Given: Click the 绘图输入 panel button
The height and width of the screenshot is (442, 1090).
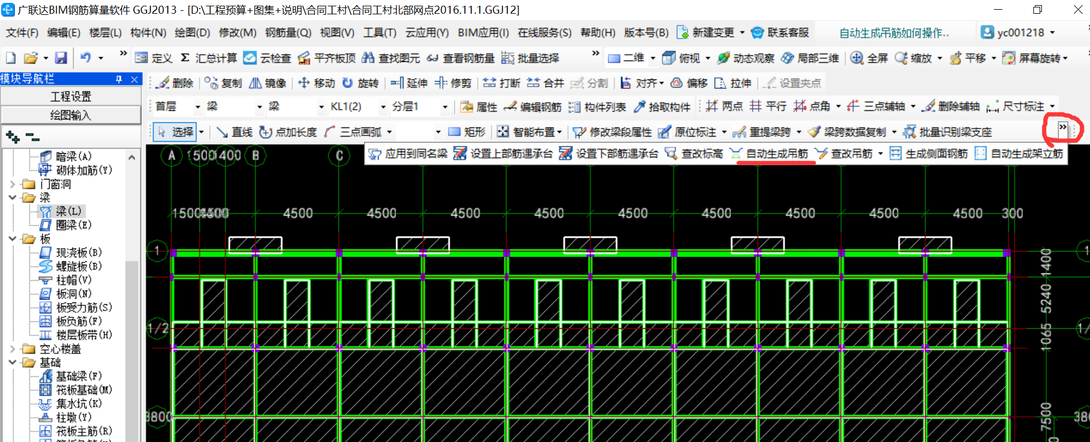Looking at the screenshot, I should pyautogui.click(x=70, y=116).
